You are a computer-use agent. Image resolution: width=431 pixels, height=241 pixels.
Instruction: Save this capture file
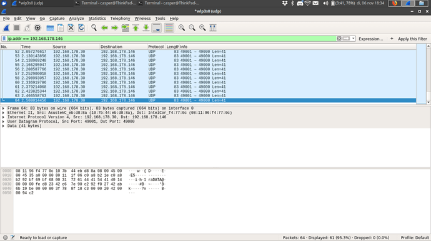tap(61, 27)
